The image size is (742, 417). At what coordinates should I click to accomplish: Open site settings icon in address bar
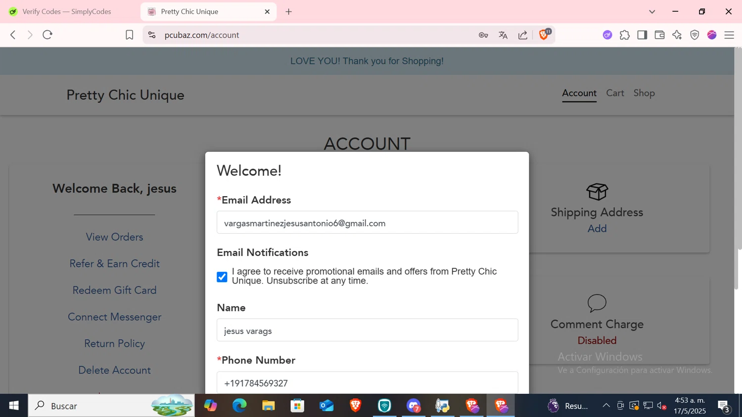[x=152, y=35]
